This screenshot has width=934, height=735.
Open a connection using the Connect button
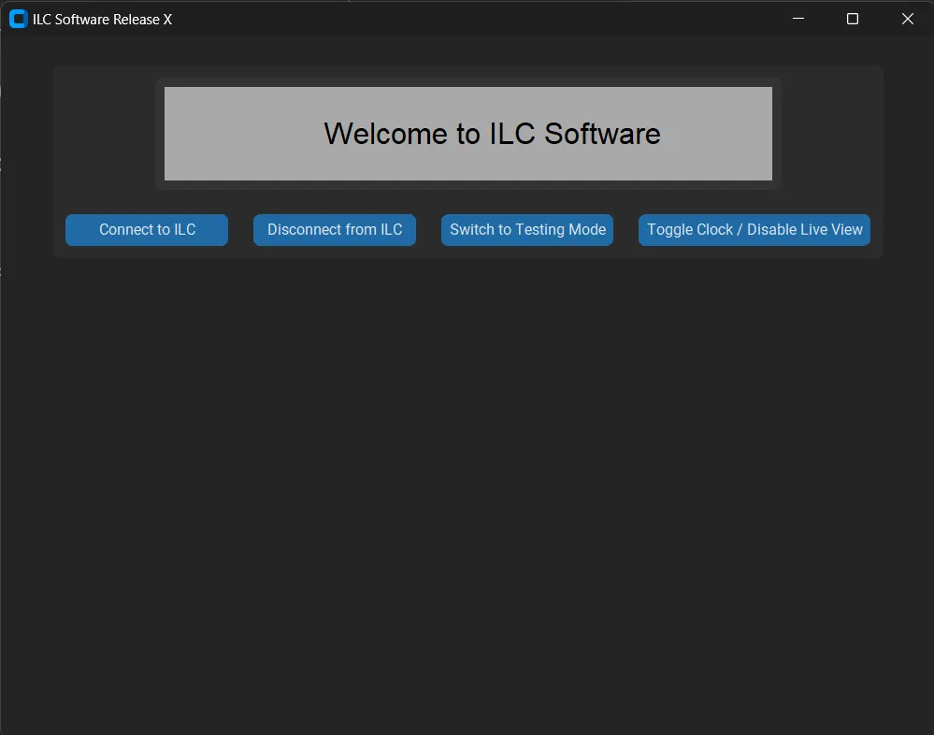click(146, 229)
